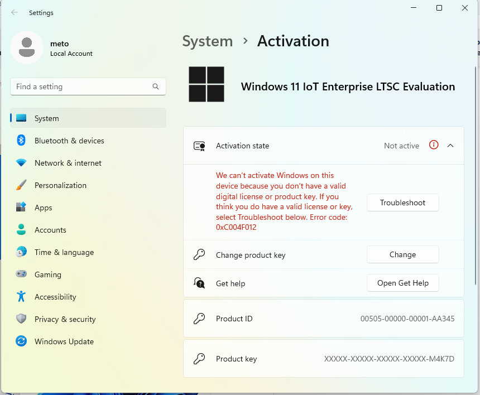Click the Windows Update sync icon

pos(21,341)
